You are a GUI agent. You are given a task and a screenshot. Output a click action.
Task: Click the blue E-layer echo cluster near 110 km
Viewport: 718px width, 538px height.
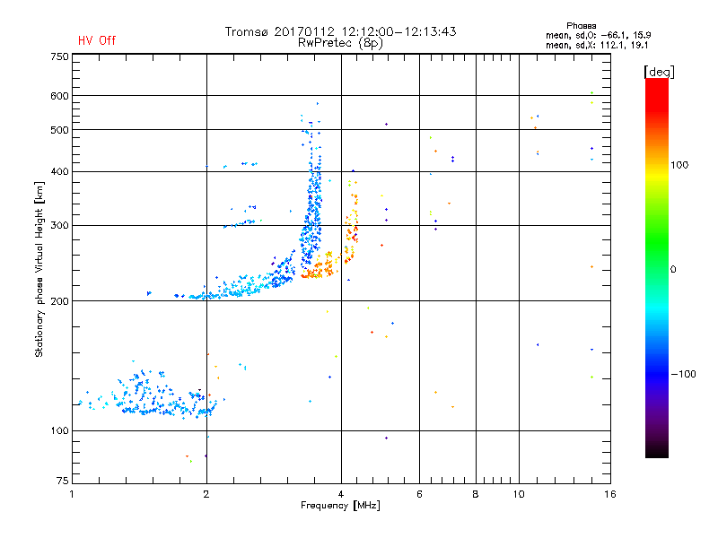(x=151, y=395)
